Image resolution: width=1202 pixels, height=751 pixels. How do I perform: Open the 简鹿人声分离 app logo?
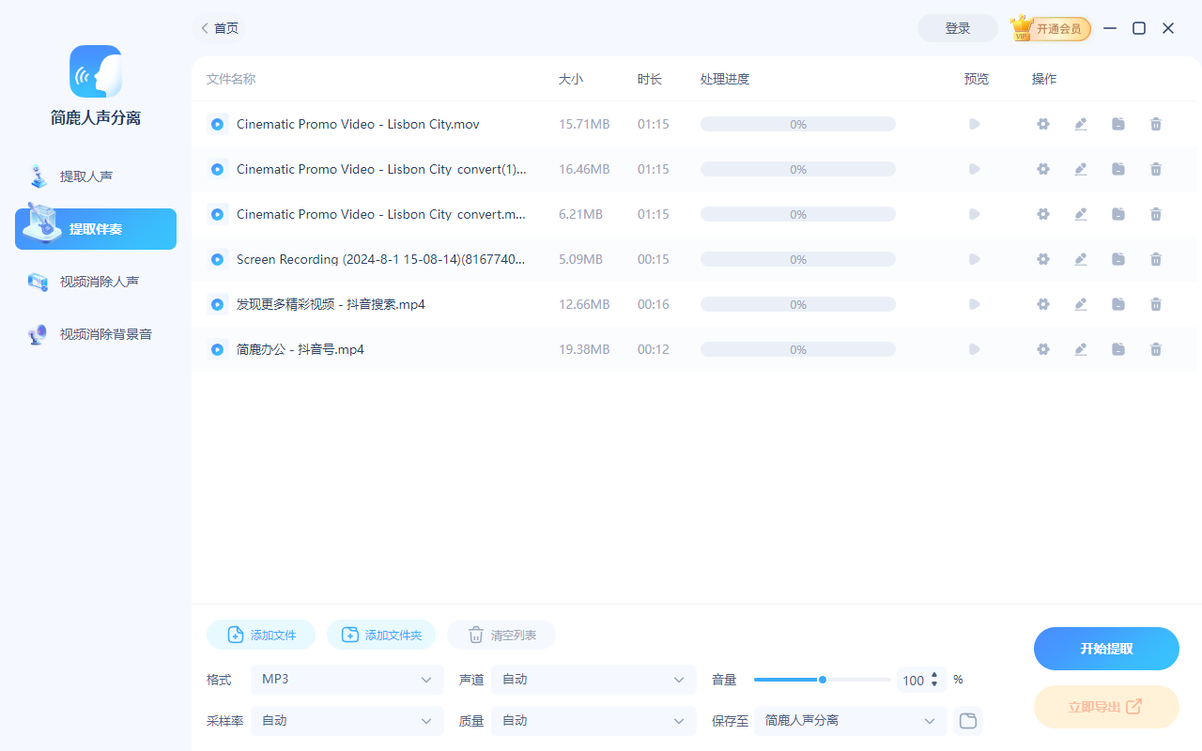coord(95,71)
